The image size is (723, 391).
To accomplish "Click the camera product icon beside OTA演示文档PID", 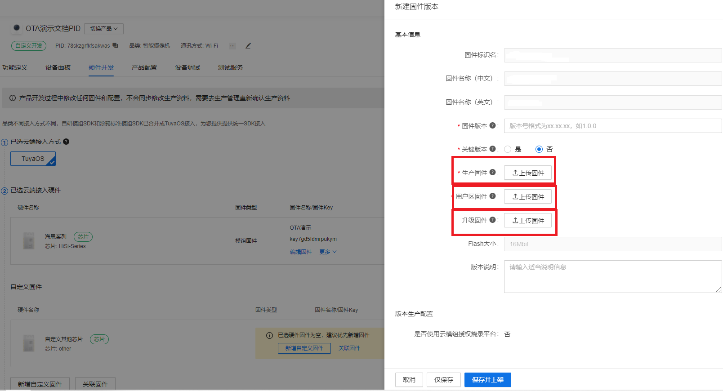I will click(x=17, y=28).
